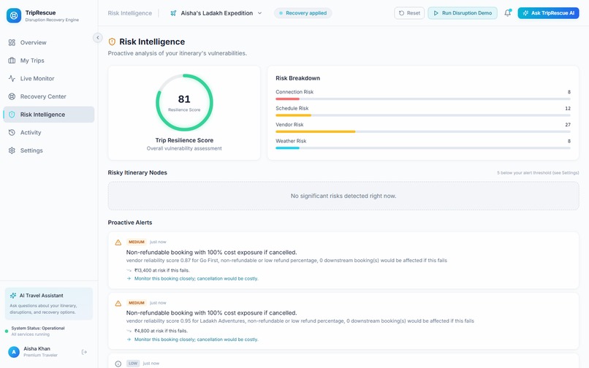The height and width of the screenshot is (368, 589).
Task: Click the Aisha Khan profile name
Action: coord(37,349)
